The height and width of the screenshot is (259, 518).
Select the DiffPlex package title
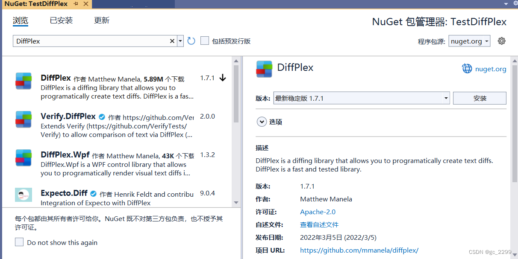(56, 78)
